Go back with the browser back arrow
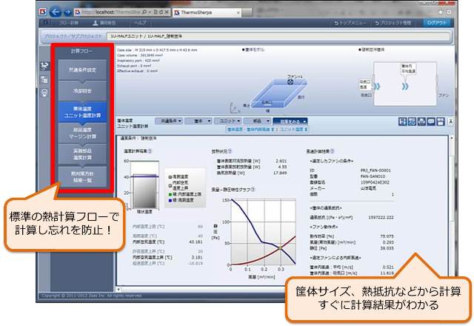474x326 pixels. point(56,12)
